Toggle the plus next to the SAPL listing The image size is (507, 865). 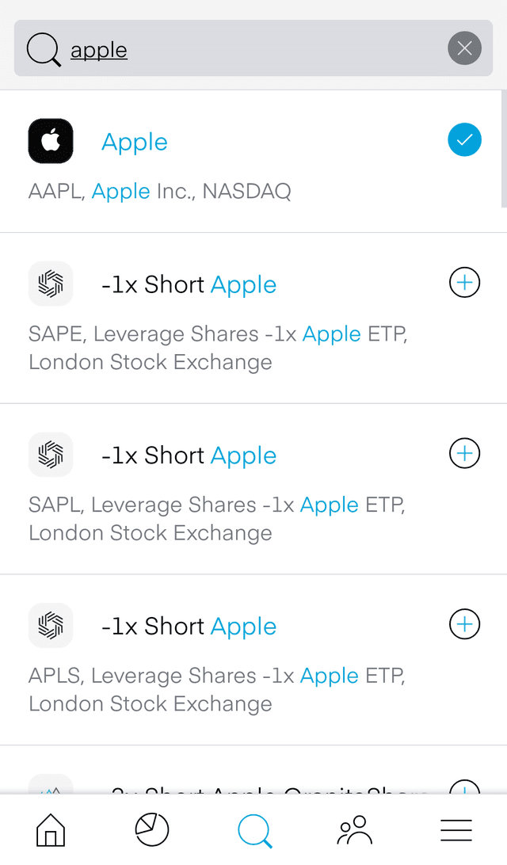464,453
